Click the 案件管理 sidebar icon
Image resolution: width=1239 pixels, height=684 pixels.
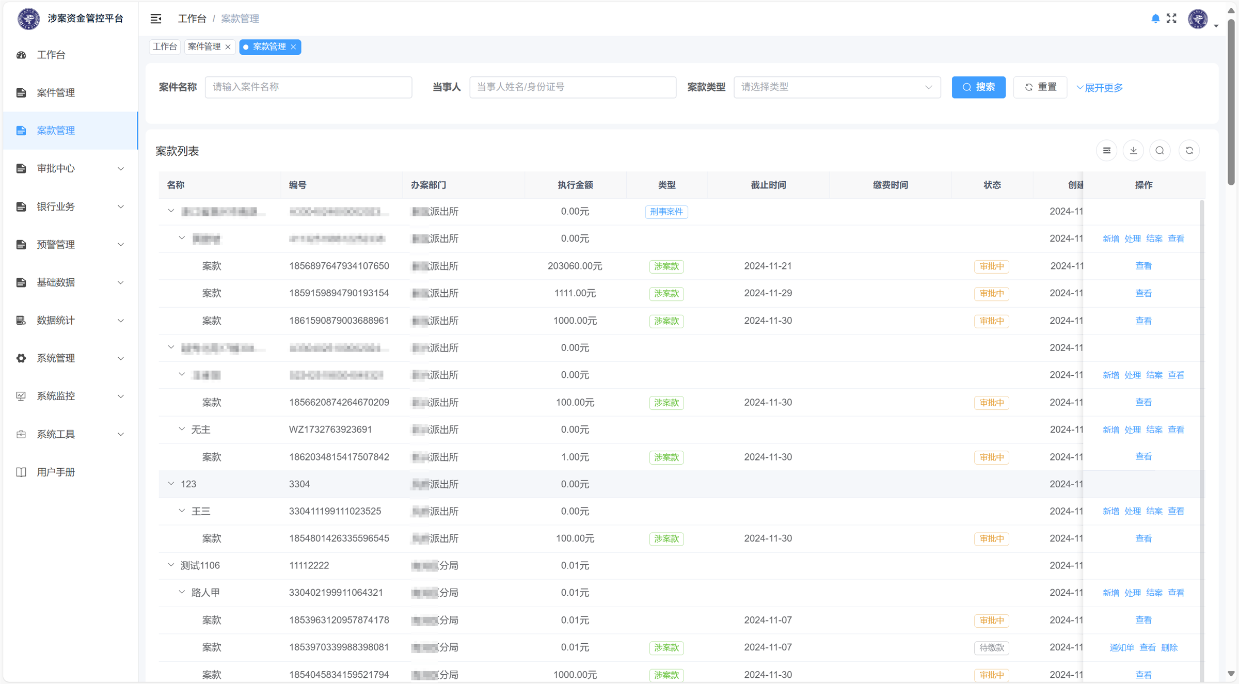tap(21, 93)
